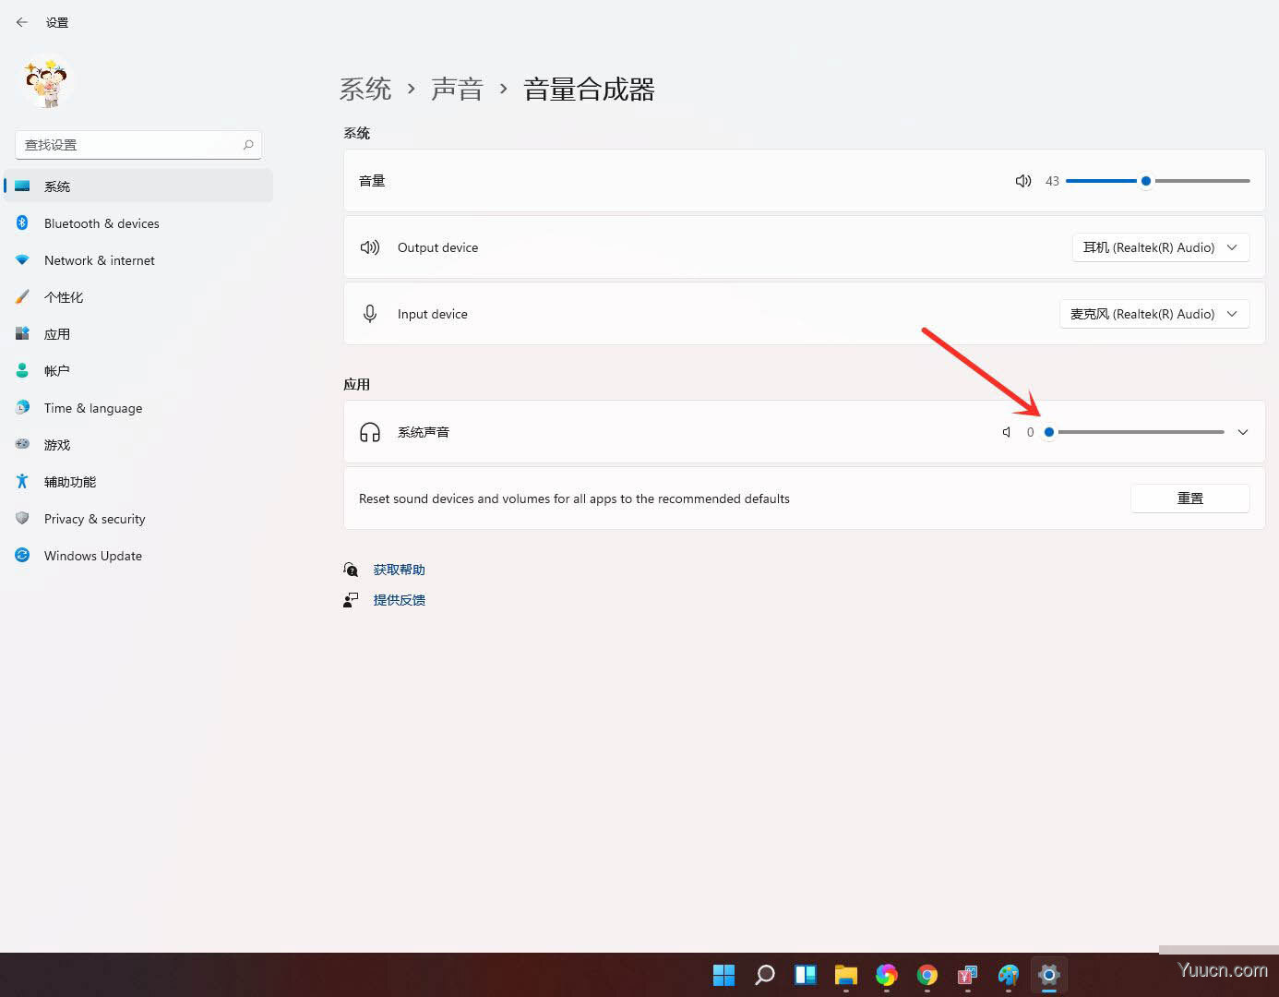The image size is (1279, 997).
Task: Click the Windows Update refresh icon
Action: (22, 555)
